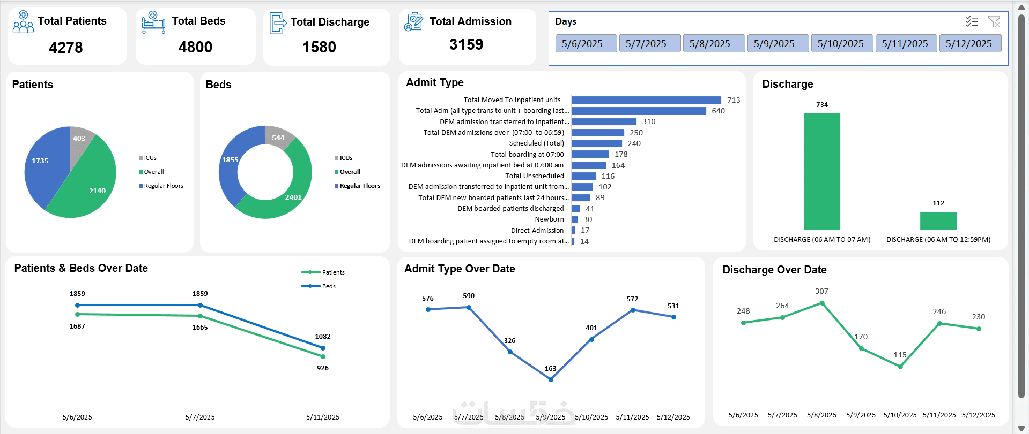Viewport: 1029px width, 434px height.
Task: Click Beds legend in Over Date chart
Action: click(x=319, y=286)
